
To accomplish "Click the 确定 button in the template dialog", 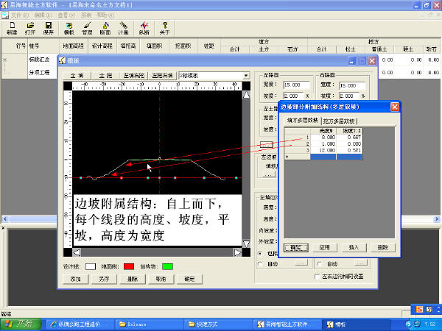I will point(189,279).
